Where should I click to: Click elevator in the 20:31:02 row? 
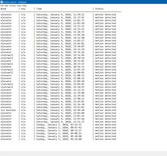(x=6, y=61)
